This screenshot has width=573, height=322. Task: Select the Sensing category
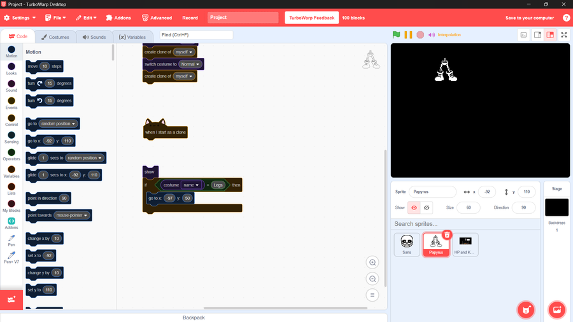coord(11,137)
